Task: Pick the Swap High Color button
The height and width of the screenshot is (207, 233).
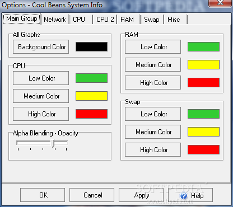Action: click(153, 150)
